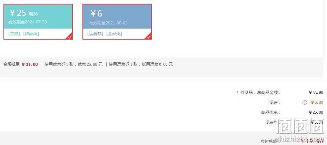Click the 总商品金额 ¥44.90 value
Screen dimensions: 327x145
316,92
